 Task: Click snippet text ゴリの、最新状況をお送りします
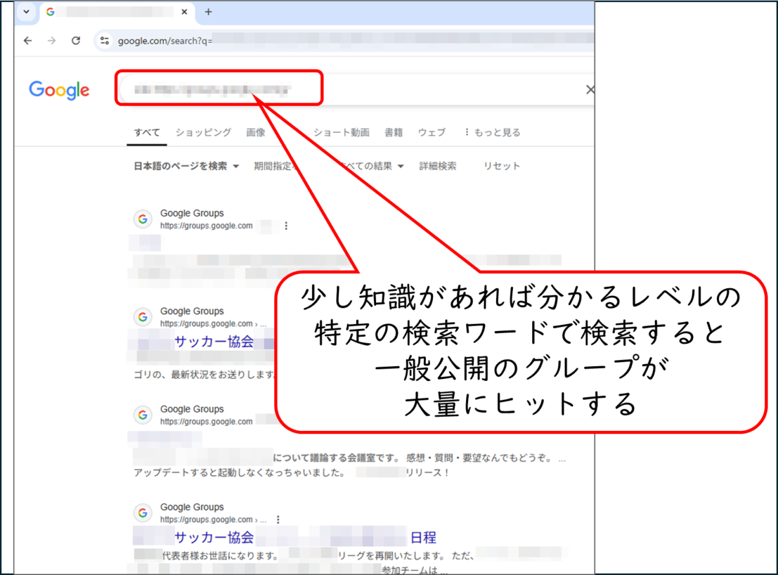pos(204,374)
